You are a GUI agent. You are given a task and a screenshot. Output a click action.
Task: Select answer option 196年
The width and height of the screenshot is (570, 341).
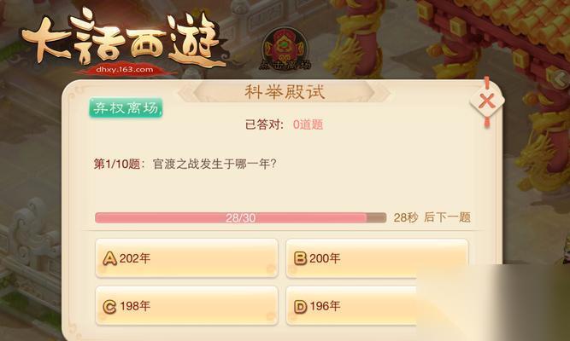tap(377, 306)
